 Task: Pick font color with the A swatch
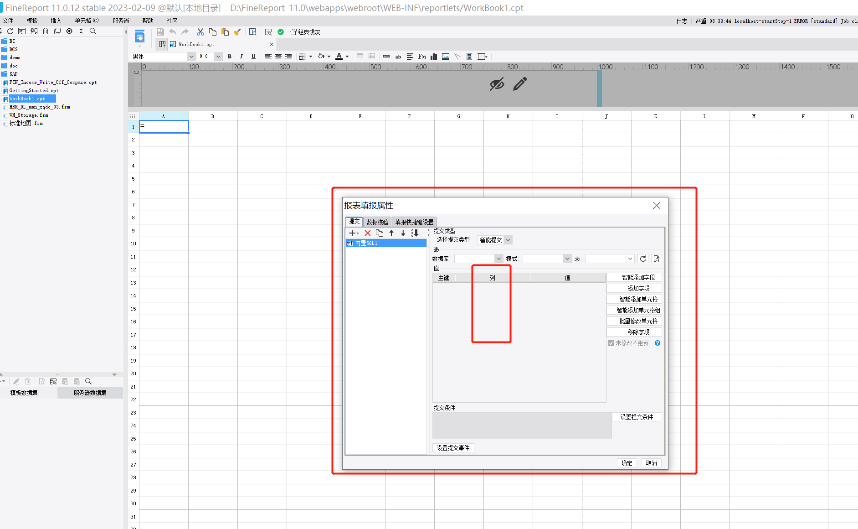pyautogui.click(x=339, y=57)
